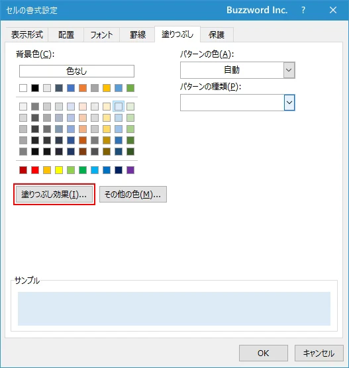349x368 pixels.
Task: Choose the yellow standard color swatch
Action: 59,170
